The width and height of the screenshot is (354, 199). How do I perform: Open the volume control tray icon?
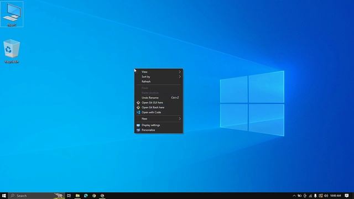pyautogui.click(x=326, y=196)
